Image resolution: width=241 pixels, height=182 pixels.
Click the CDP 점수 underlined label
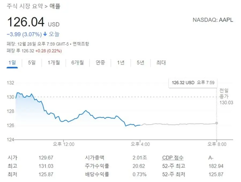click(x=173, y=158)
